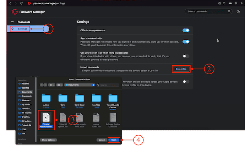Open the MW sidebar folder

pyautogui.click(x=25, y=133)
